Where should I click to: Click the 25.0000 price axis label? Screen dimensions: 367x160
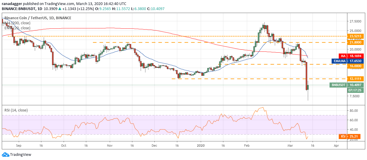[355, 30]
